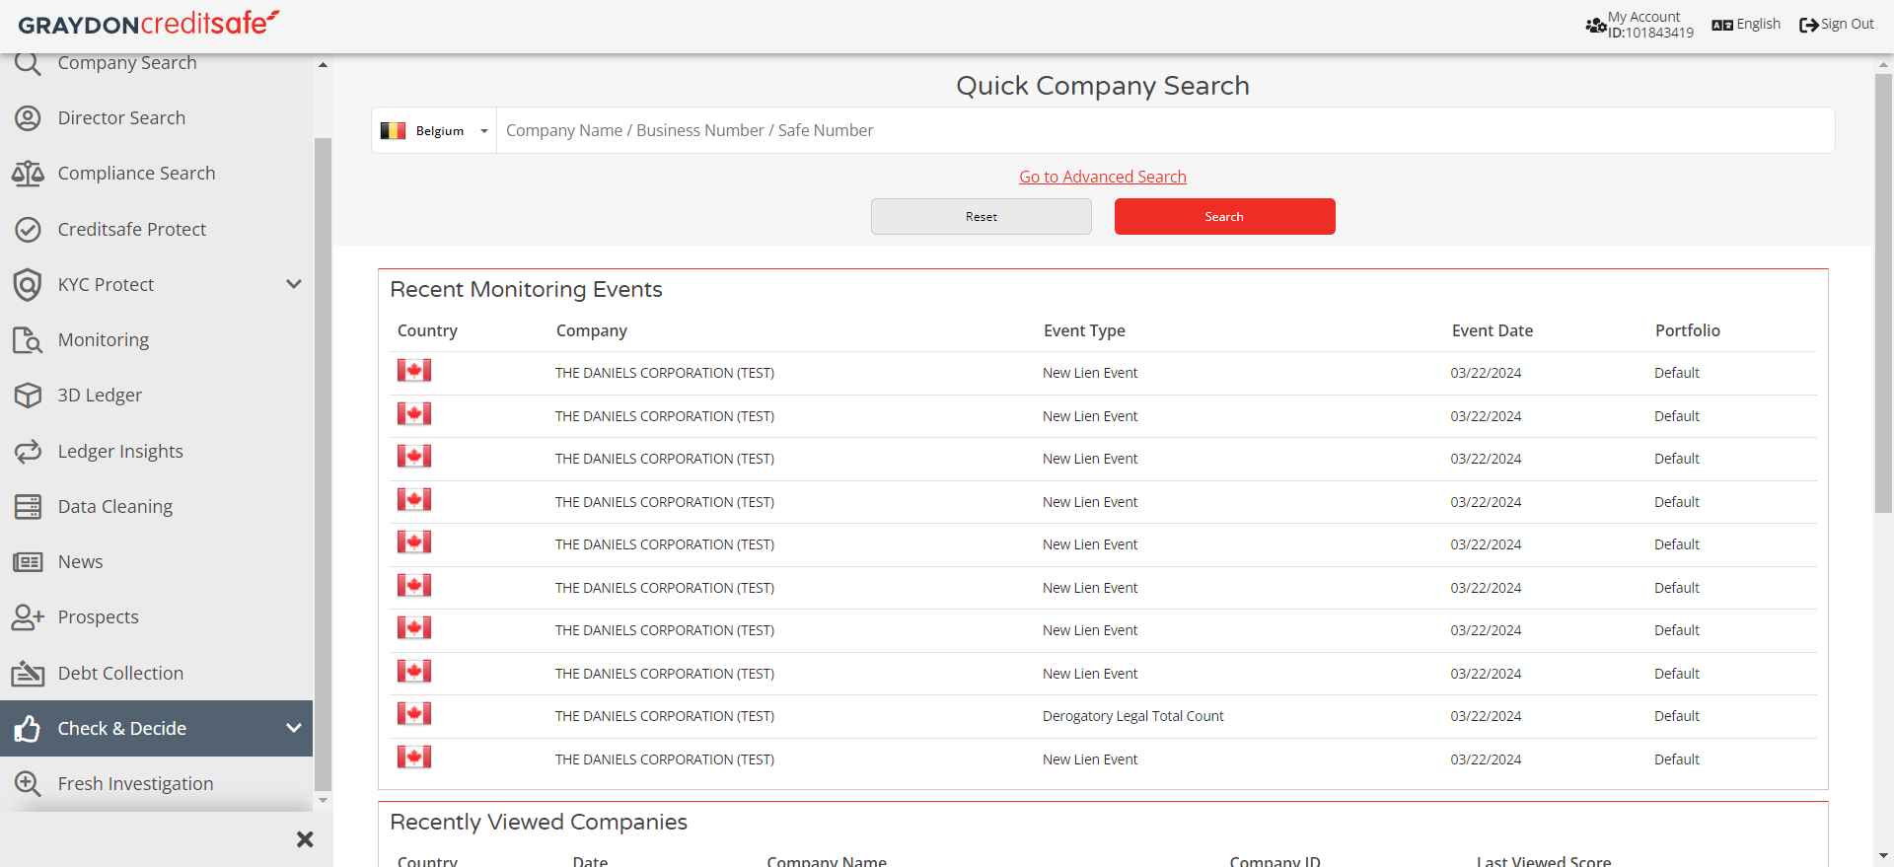The height and width of the screenshot is (867, 1894).
Task: Click the Company Search magnifier icon
Action: coord(28,63)
